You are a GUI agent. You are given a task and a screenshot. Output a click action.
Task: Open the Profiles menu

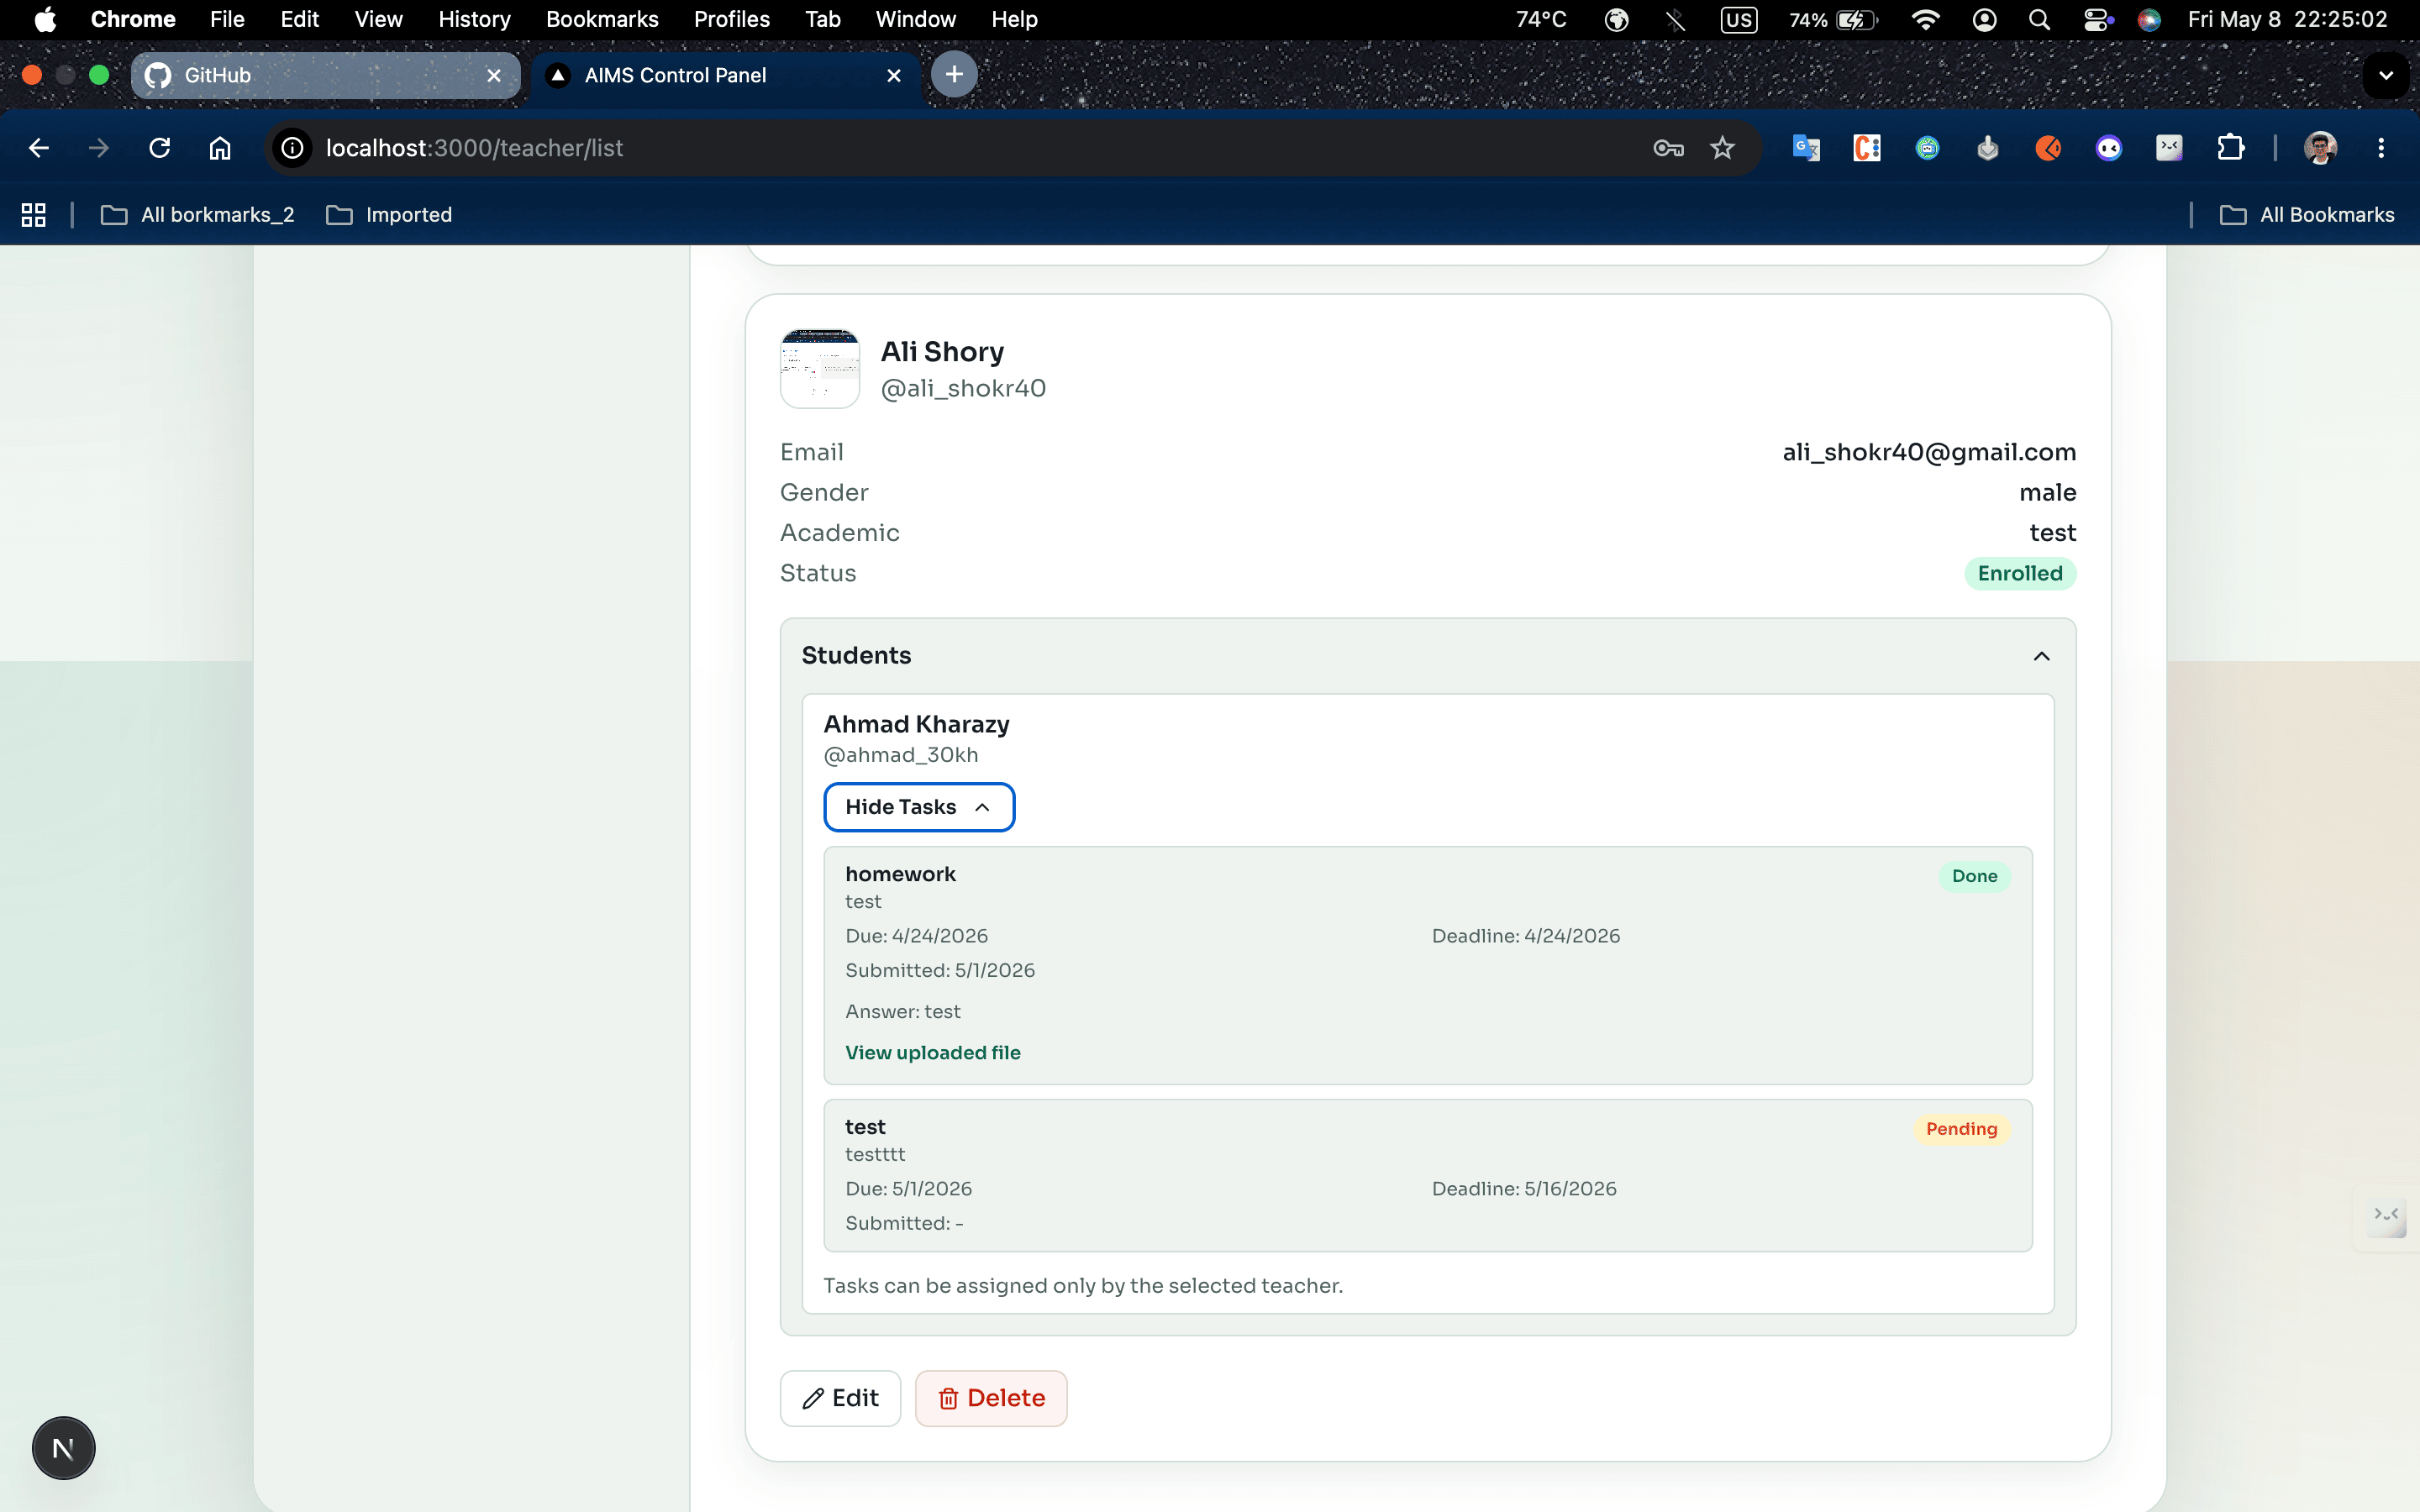(732, 20)
